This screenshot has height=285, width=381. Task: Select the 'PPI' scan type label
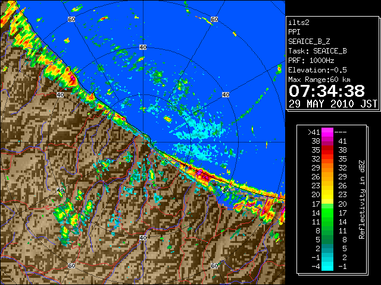pyautogui.click(x=294, y=32)
